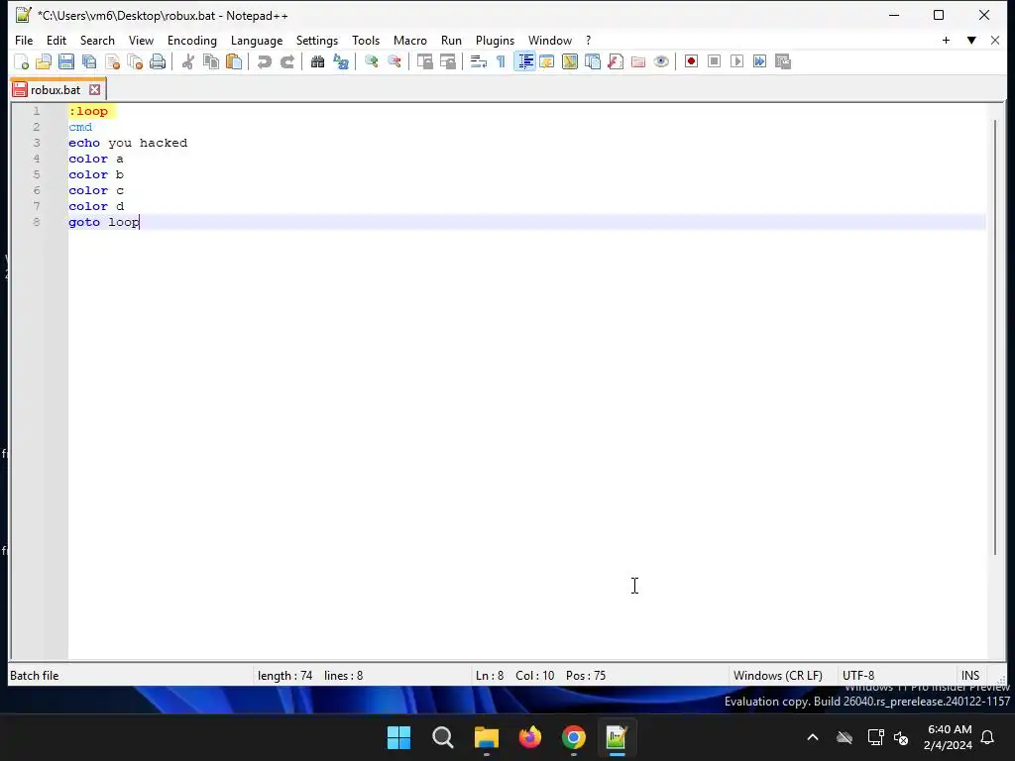1015x761 pixels.
Task: Click the Playback macro icon
Action: coord(736,61)
